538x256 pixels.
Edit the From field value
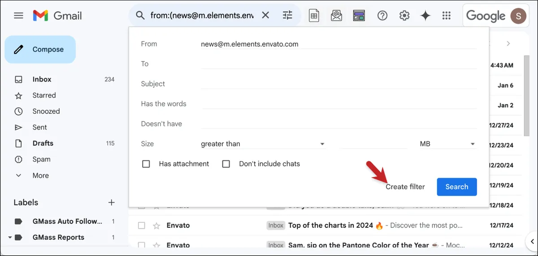[x=338, y=44]
